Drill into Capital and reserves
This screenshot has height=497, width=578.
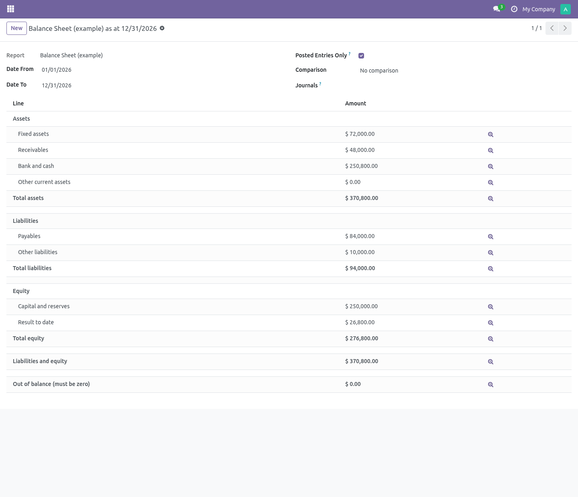click(490, 307)
